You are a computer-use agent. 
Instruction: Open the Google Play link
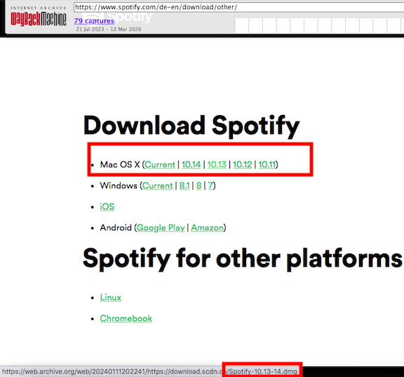click(161, 227)
